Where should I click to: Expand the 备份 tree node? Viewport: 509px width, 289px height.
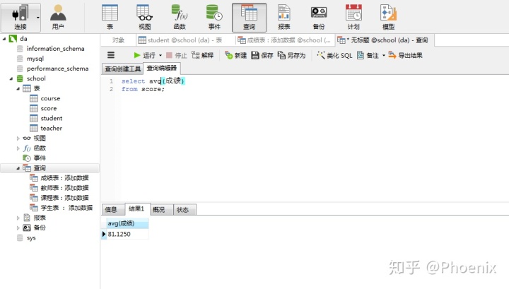click(18, 228)
